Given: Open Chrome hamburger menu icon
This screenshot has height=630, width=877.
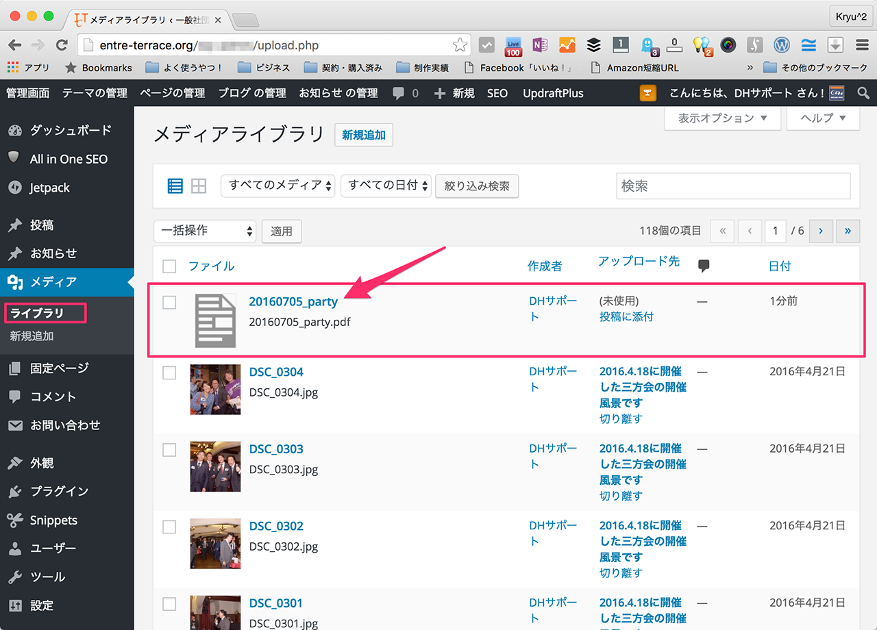Looking at the screenshot, I should (863, 45).
